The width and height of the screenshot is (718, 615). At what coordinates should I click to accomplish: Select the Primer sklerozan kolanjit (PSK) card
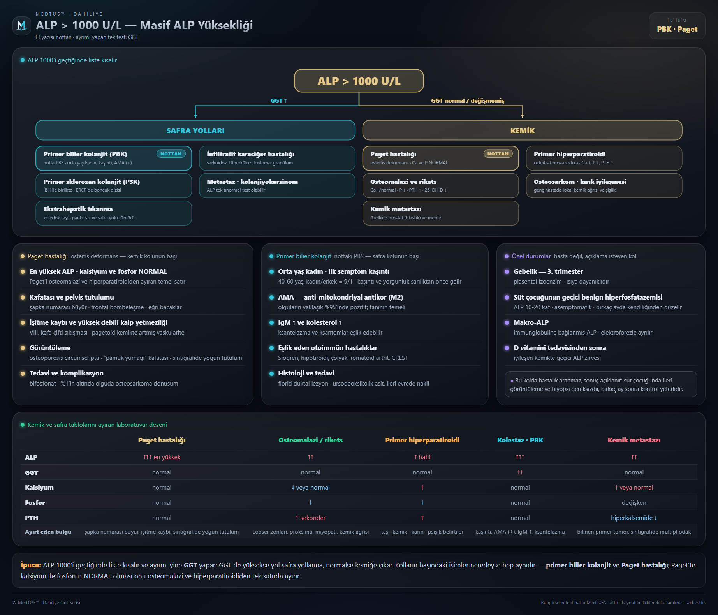pos(114,185)
